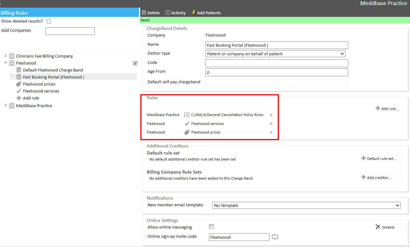Click the Add Companies input field
The height and width of the screenshot is (247, 410).
click(70, 31)
